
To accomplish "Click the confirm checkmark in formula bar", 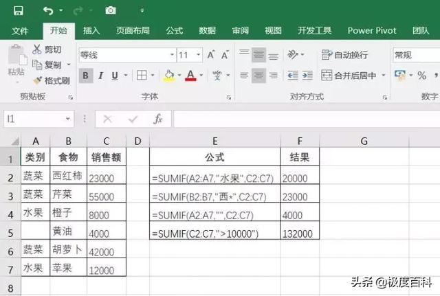I will coord(133,119).
